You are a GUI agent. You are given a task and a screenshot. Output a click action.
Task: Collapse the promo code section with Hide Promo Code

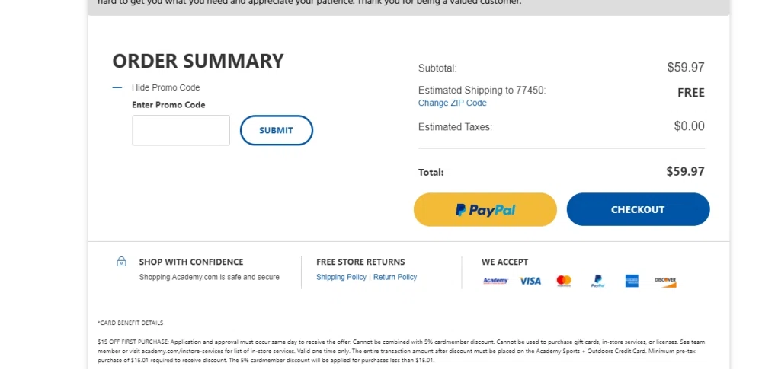(165, 87)
